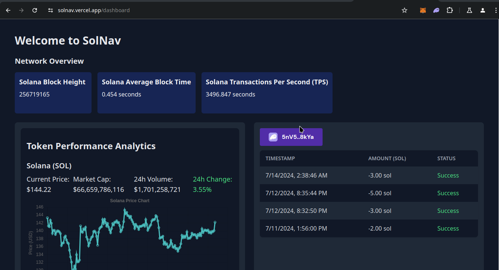Open the browser profile menu
The width and height of the screenshot is (499, 270).
pos(483,10)
